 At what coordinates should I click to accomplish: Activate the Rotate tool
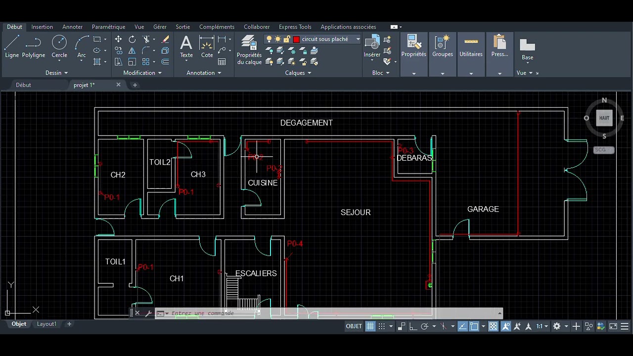point(132,39)
